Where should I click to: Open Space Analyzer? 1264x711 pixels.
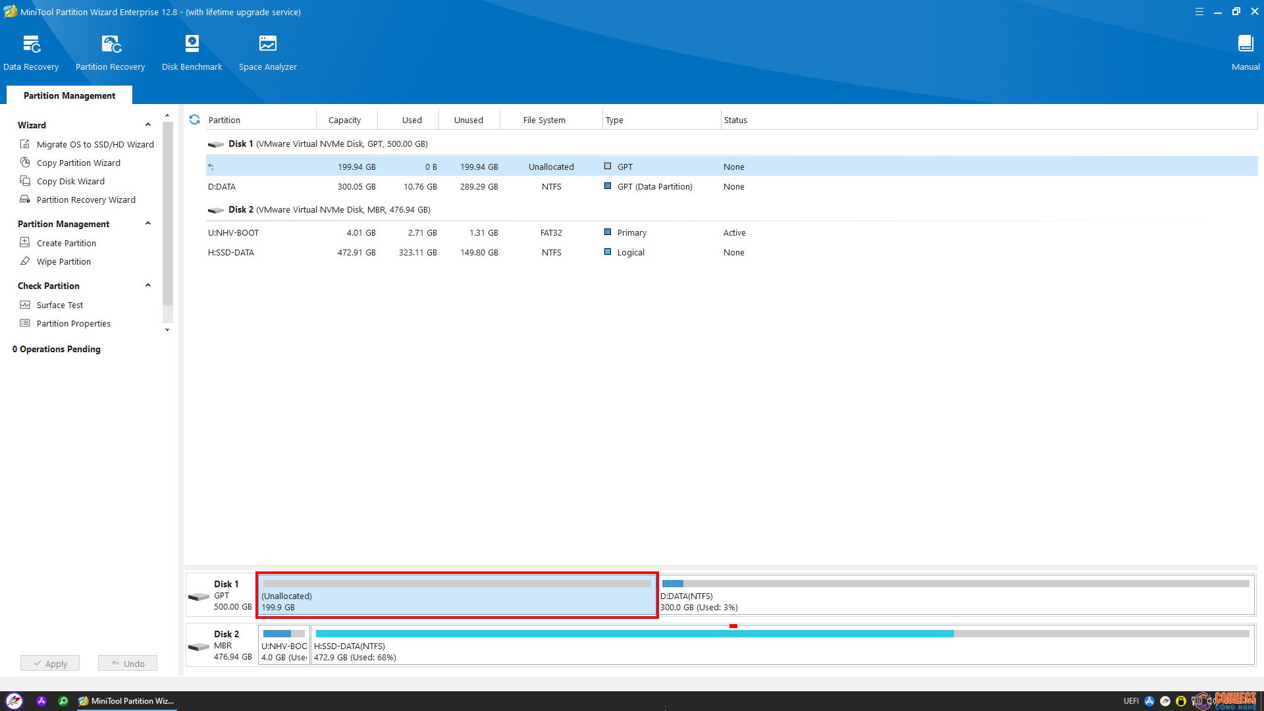tap(267, 53)
